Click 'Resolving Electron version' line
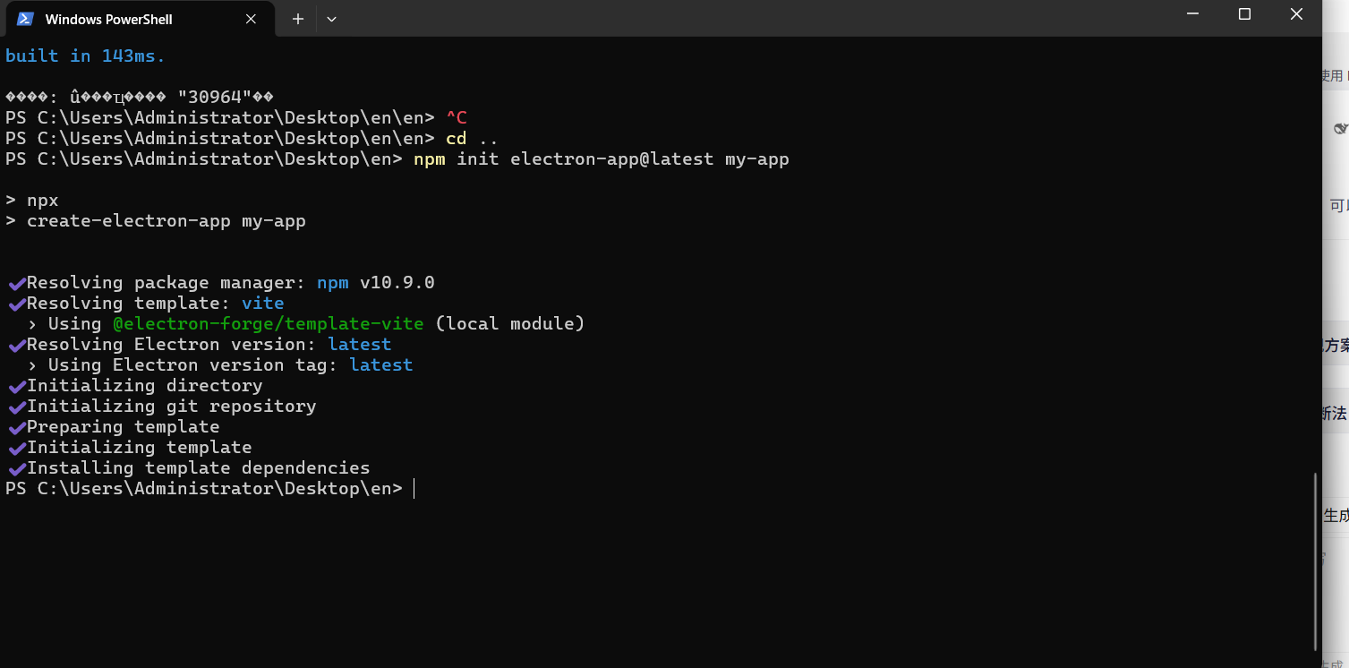The height and width of the screenshot is (668, 1349). tap(201, 344)
